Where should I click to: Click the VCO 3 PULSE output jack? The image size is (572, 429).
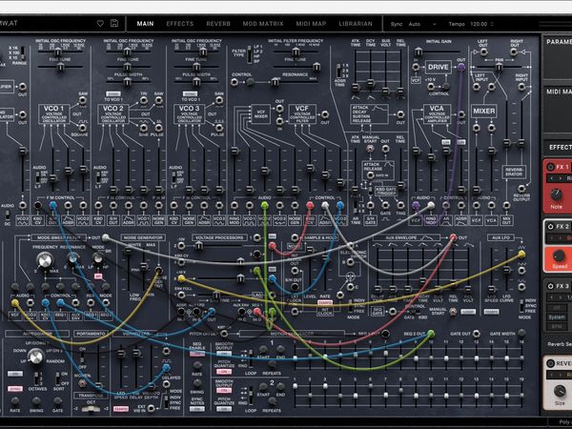click(219, 128)
